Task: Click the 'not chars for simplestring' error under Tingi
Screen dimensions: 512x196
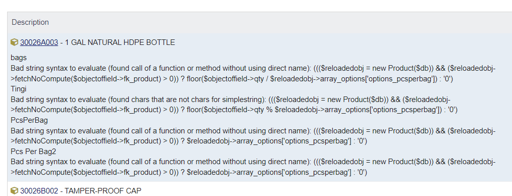Action: [231, 100]
